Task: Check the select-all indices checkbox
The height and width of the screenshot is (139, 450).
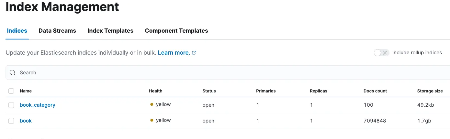Action: pos(11,91)
